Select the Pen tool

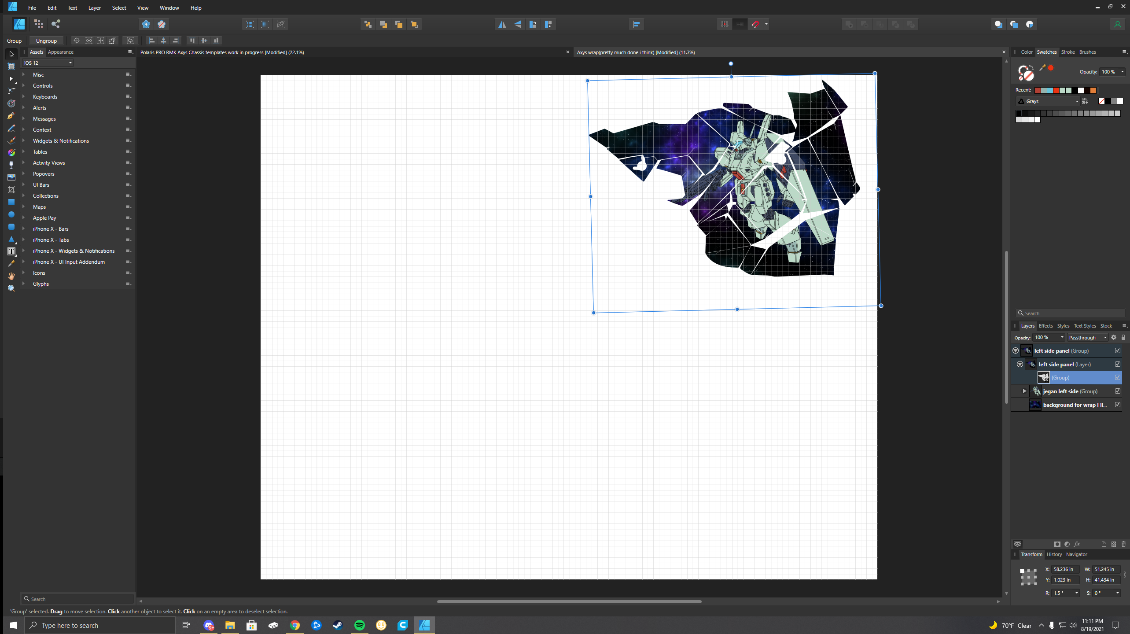tap(11, 116)
